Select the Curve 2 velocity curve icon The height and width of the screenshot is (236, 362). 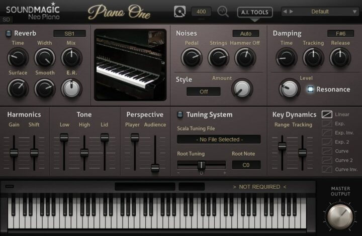(x=327, y=160)
